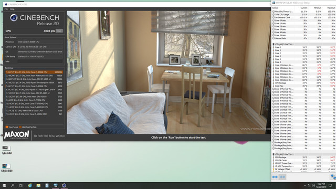The height and width of the screenshot is (189, 336).
Task: Click the Cinebench logo icon
Action: tap(14, 17)
